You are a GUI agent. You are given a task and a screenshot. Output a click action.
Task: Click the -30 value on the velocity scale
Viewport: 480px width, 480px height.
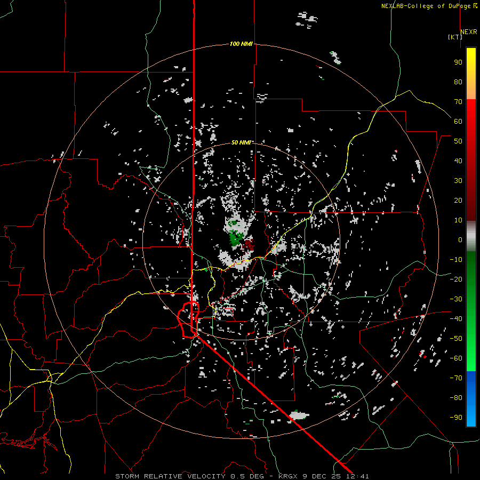(456, 299)
